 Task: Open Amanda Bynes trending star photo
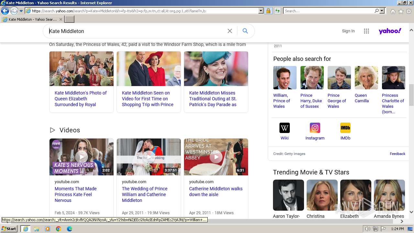click(x=389, y=195)
